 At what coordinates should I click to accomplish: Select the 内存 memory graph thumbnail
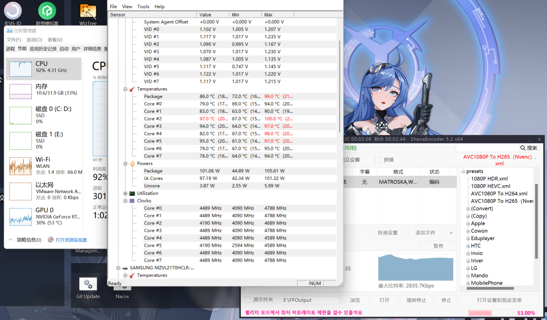point(20,92)
